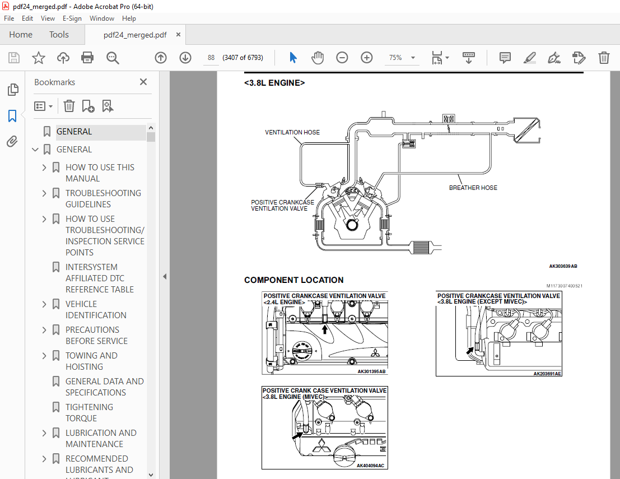Open VEHICLE IDENTIFICATION bookmark text
The image size is (620, 479).
pyautogui.click(x=96, y=309)
